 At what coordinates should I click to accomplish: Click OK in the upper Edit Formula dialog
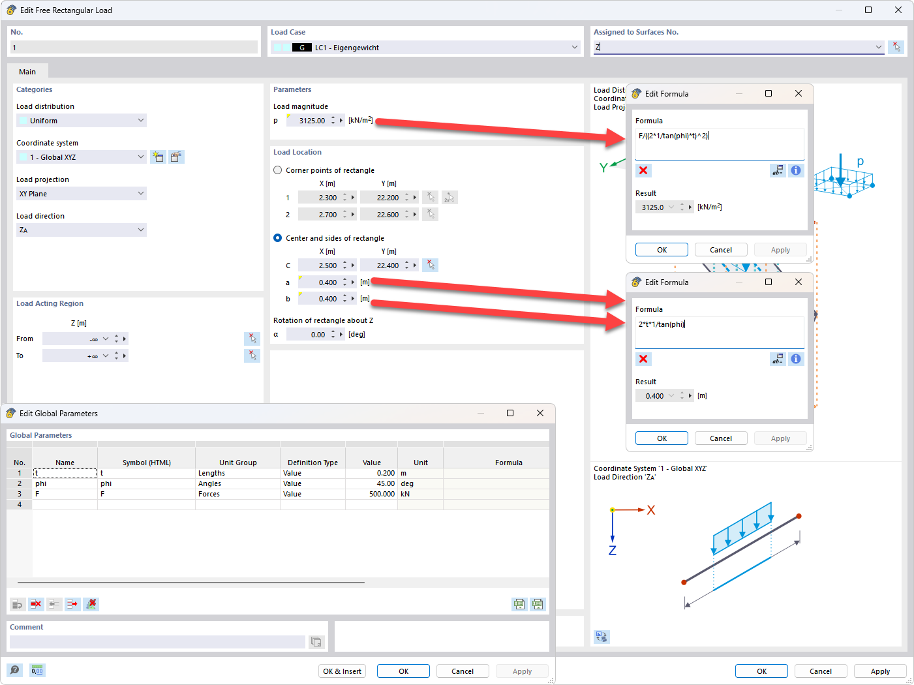(662, 250)
